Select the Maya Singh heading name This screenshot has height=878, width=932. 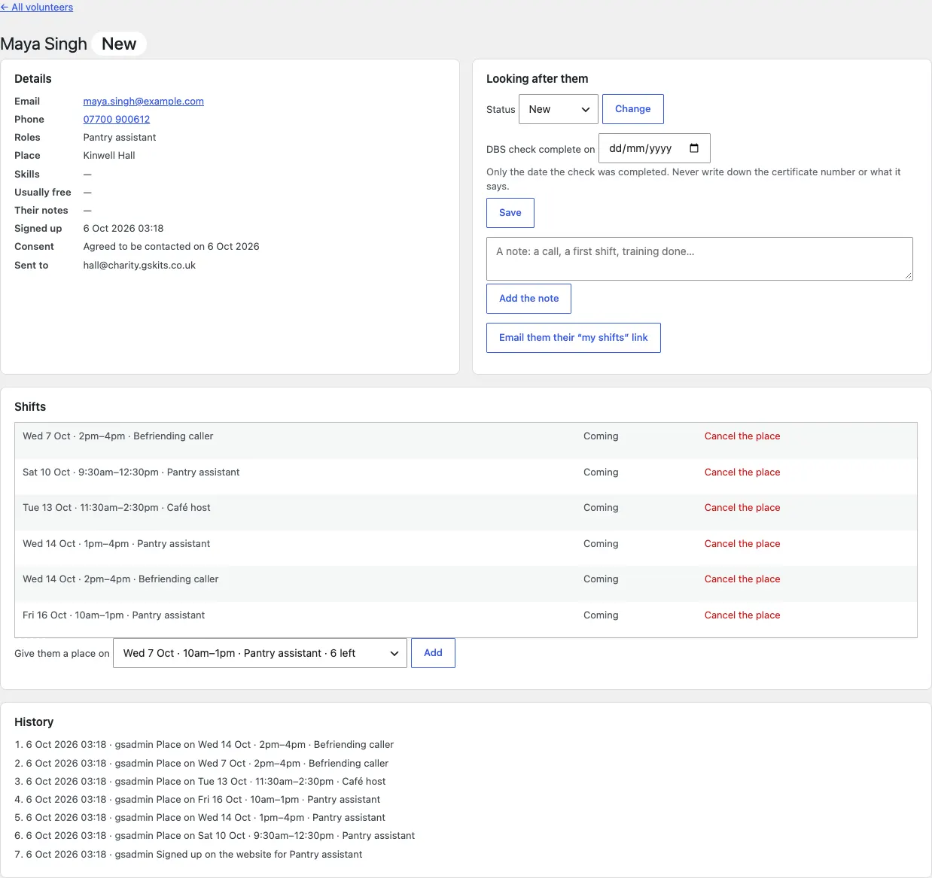(x=44, y=44)
